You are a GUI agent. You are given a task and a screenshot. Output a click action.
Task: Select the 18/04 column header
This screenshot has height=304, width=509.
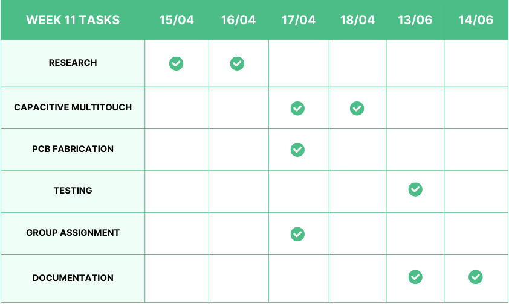357,20
